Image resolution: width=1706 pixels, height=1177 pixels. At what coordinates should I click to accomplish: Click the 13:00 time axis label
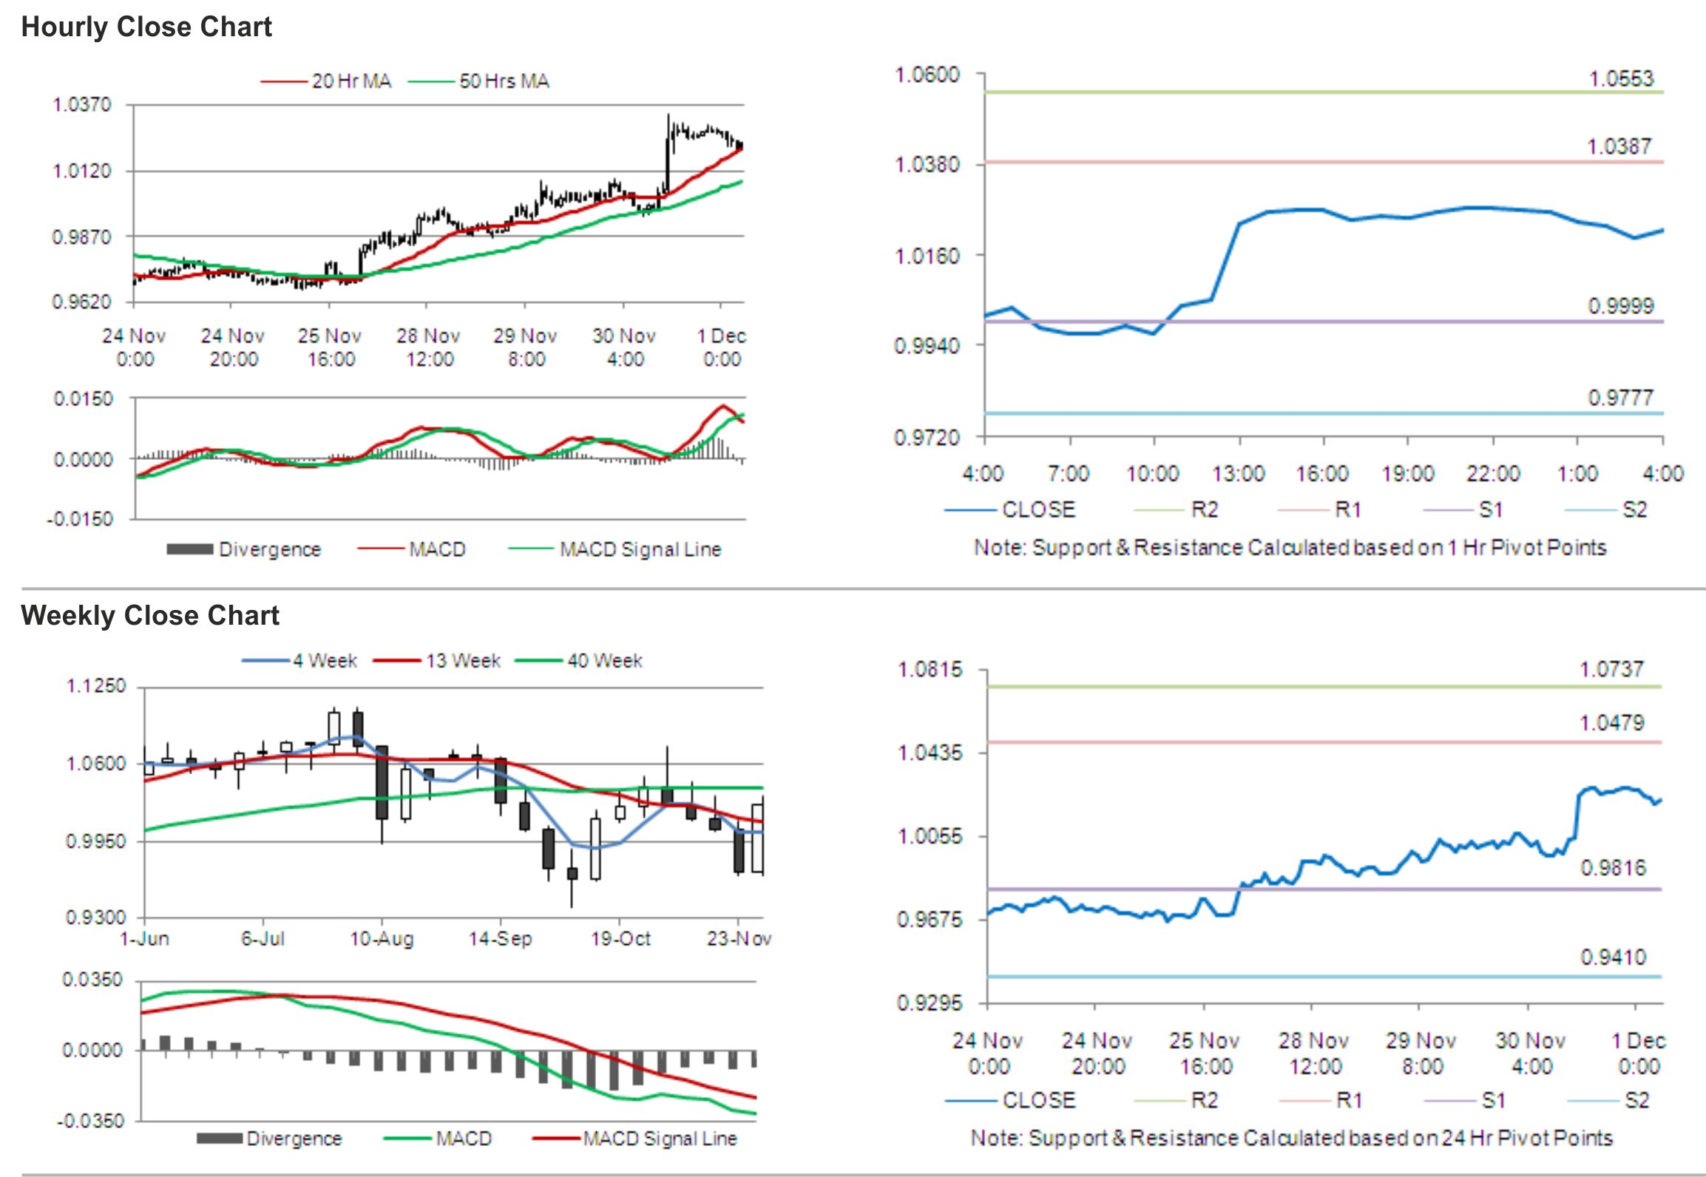(1238, 473)
